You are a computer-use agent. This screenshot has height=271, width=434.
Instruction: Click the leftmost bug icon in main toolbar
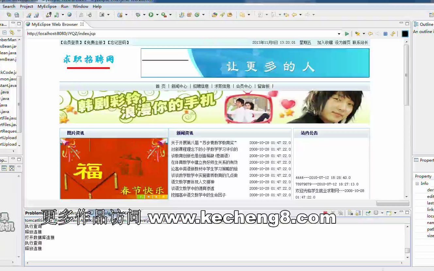tap(9, 15)
